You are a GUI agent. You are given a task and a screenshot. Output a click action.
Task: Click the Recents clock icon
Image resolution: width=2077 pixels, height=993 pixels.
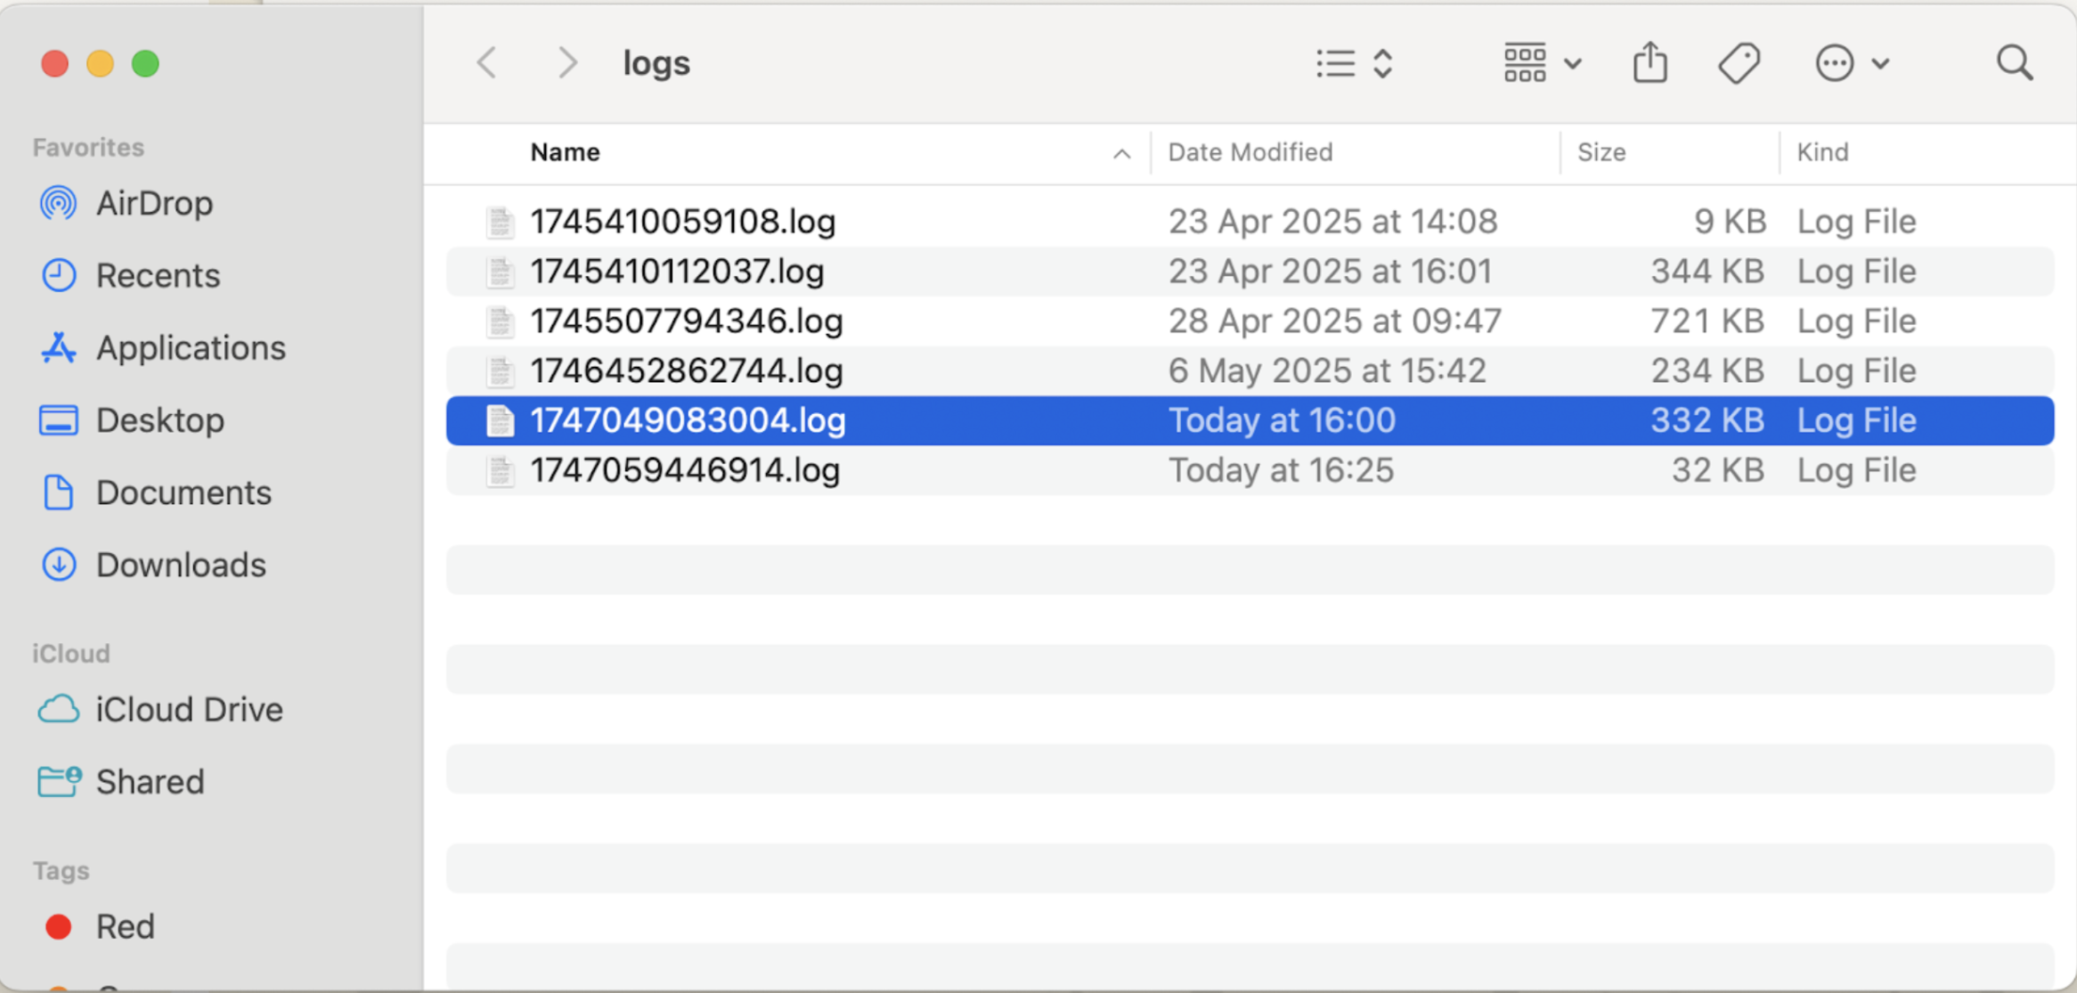point(59,275)
